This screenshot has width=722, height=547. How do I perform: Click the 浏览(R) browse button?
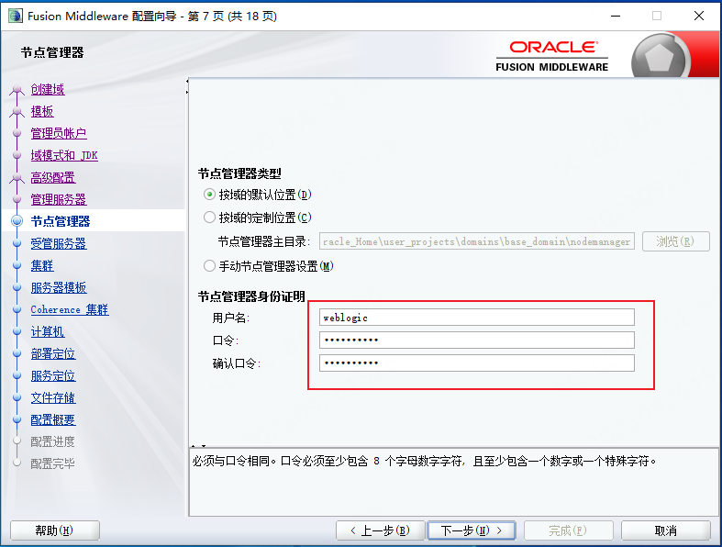pos(675,241)
